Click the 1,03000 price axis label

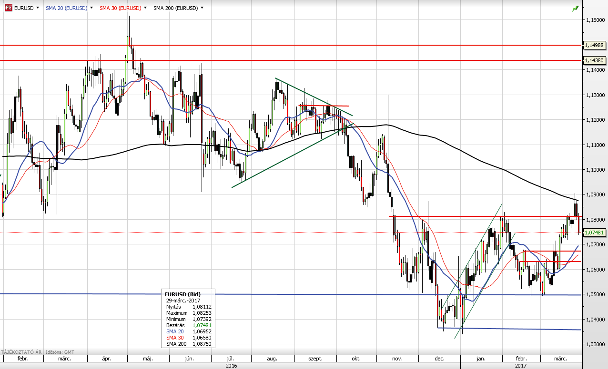click(x=596, y=344)
